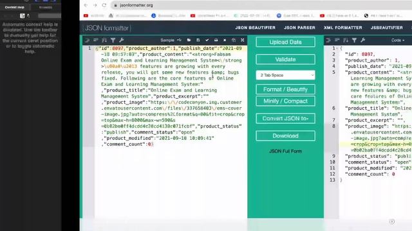Collapse the root object at line 1 in right editor
The width and height of the screenshot is (412, 231).
coord(337,48)
